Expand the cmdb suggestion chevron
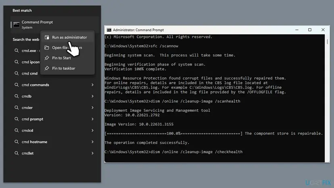 92,96
